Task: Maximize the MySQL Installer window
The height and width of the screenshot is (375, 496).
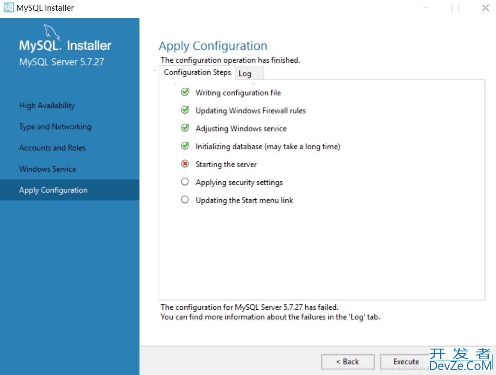Action: coord(455,8)
